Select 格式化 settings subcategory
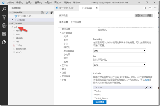160x106 pixels. [x=67, y=47]
